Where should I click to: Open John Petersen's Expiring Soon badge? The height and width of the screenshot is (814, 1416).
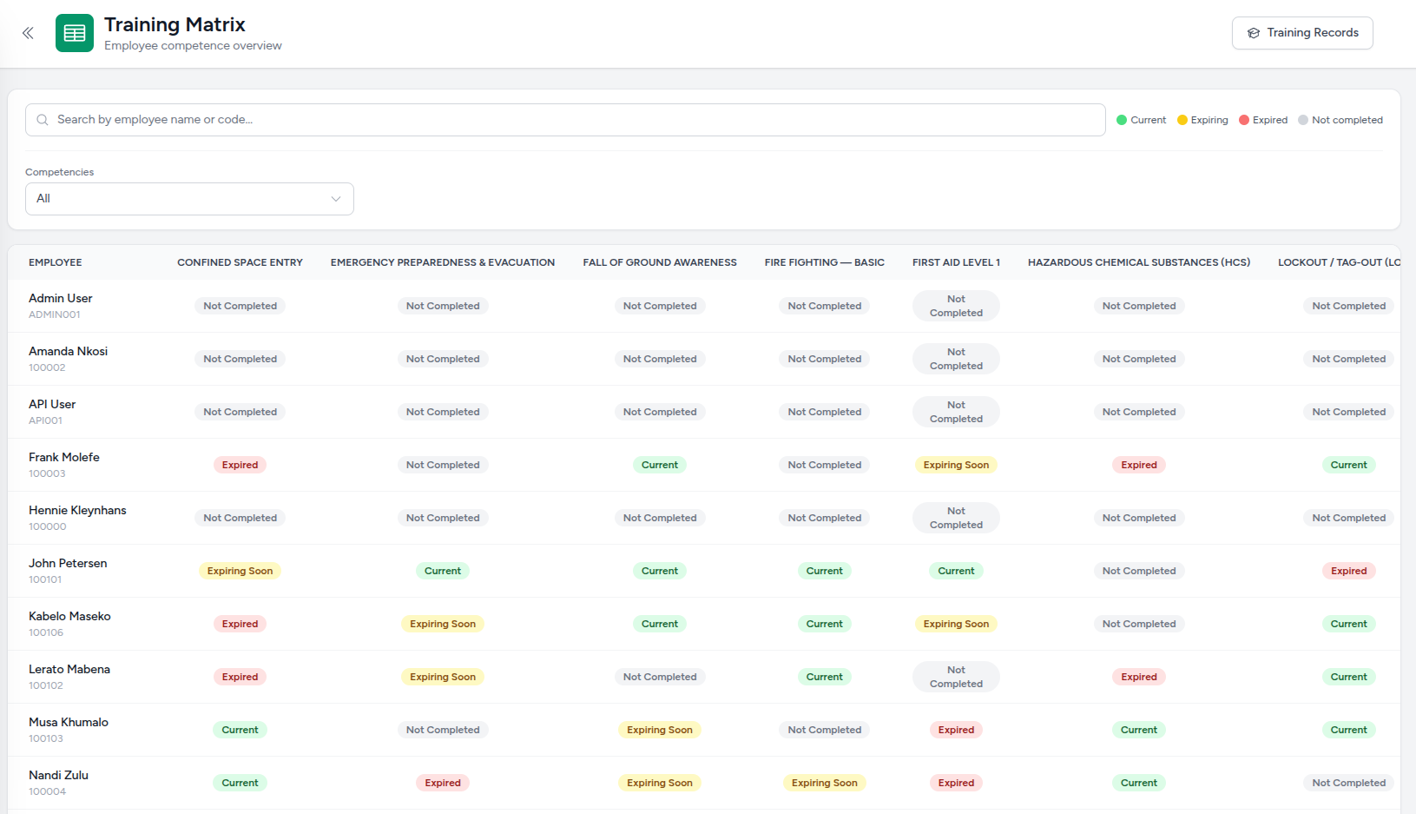(x=240, y=571)
